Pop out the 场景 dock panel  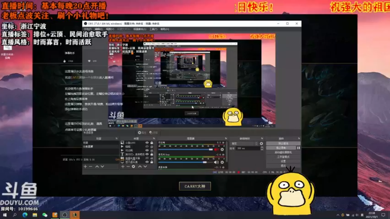[x=117, y=139]
